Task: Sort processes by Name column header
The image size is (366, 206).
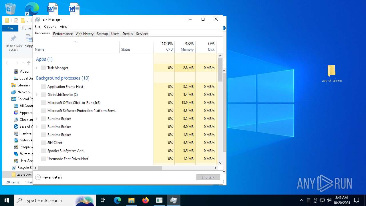Action: (x=76, y=47)
